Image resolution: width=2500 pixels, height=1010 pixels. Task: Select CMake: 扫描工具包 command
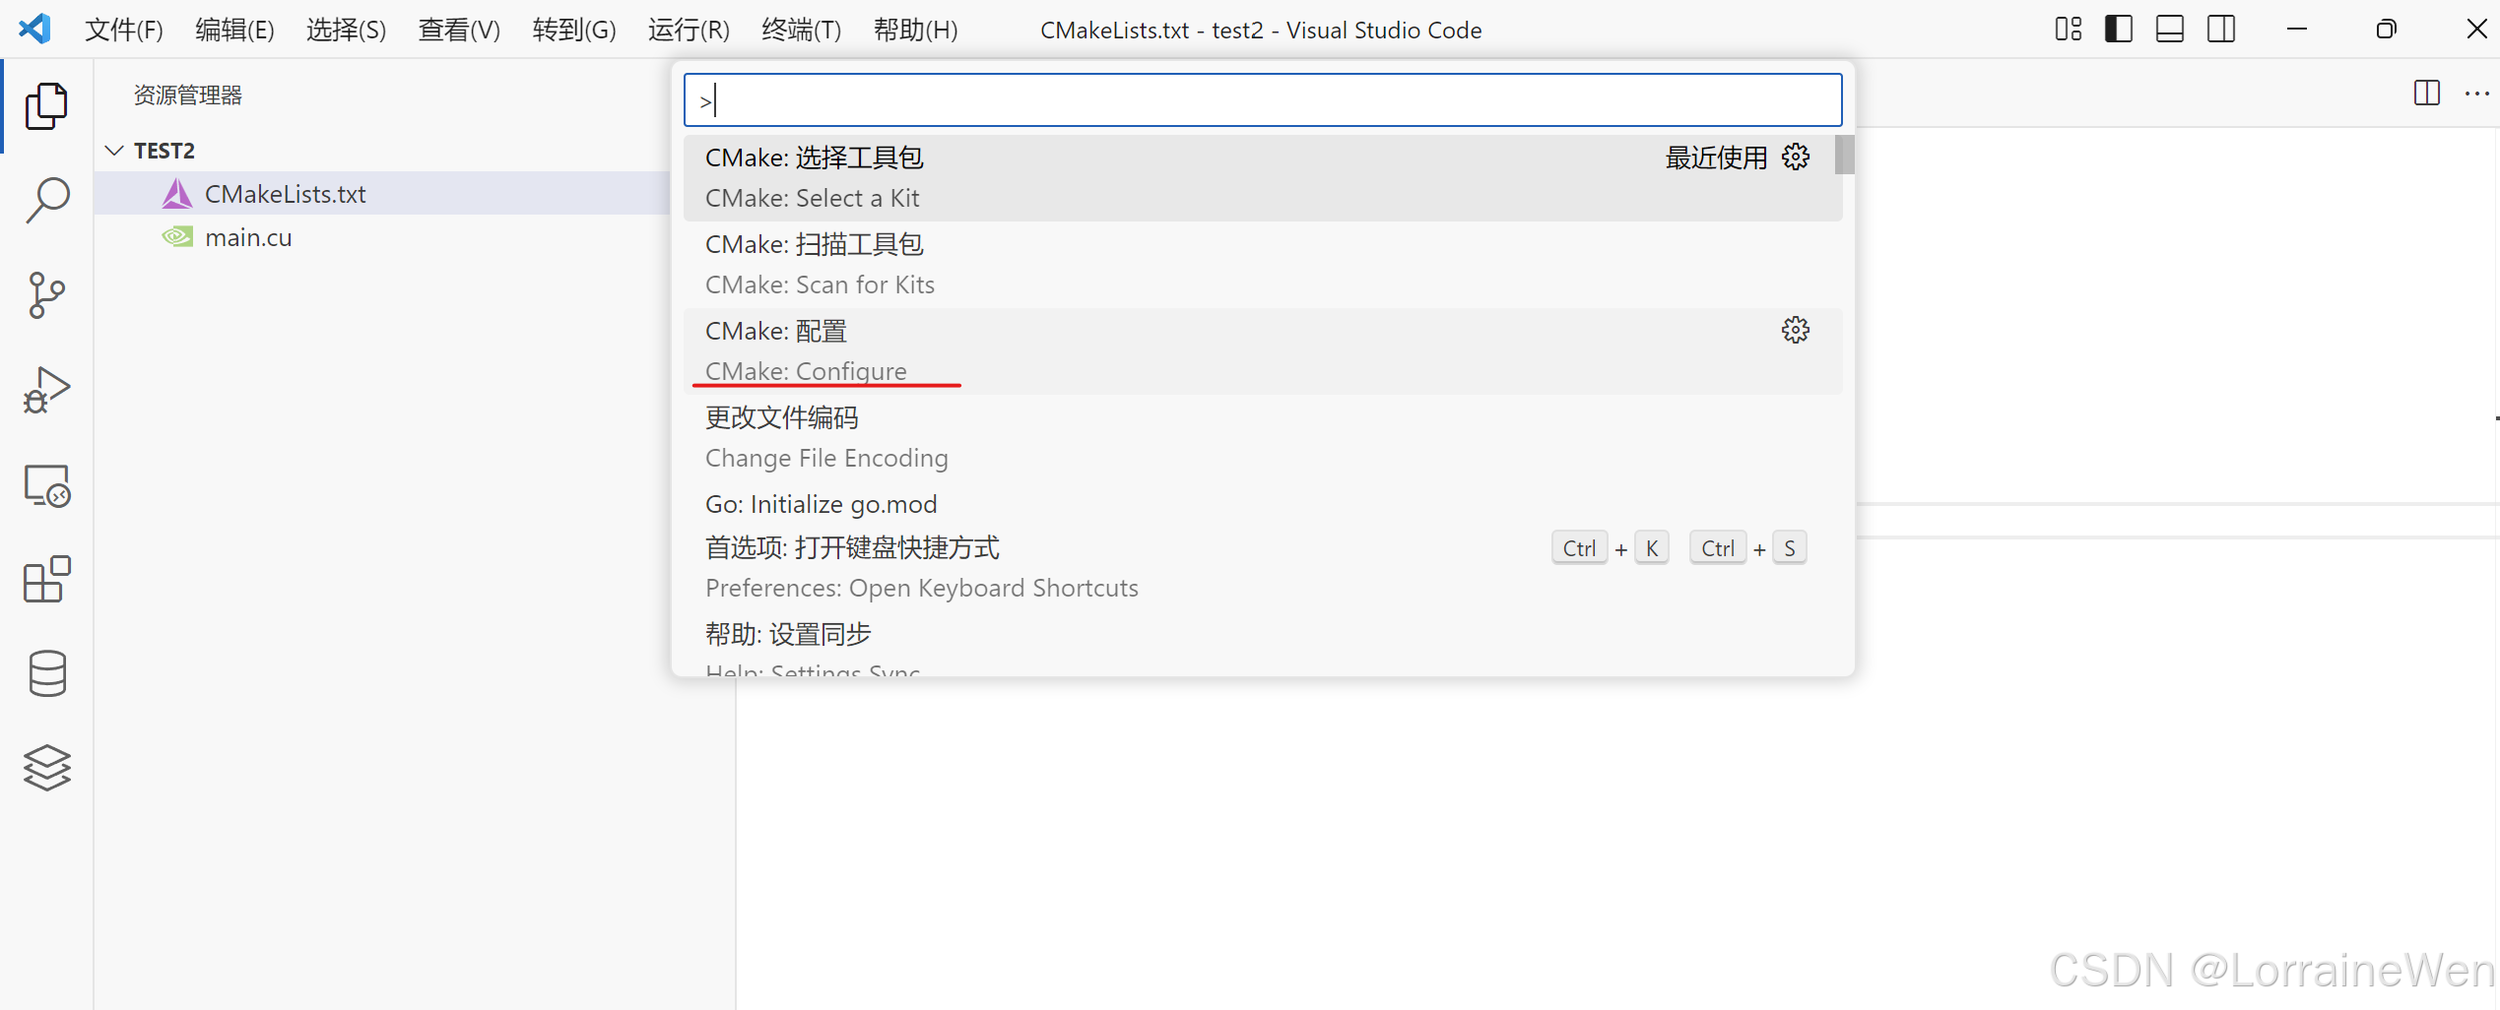tap(1263, 265)
